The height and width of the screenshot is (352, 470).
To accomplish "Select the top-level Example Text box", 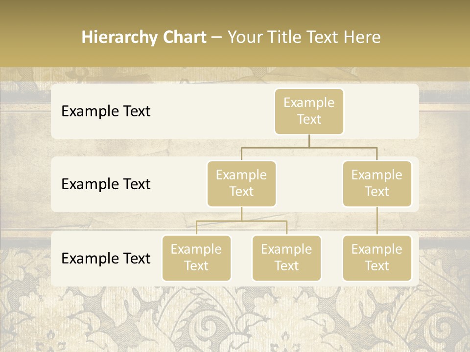I will (309, 111).
